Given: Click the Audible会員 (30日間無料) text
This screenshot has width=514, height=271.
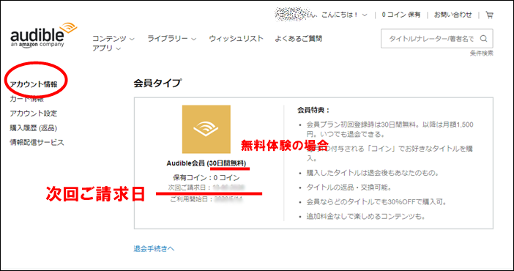Looking at the screenshot, I should coord(206,163).
